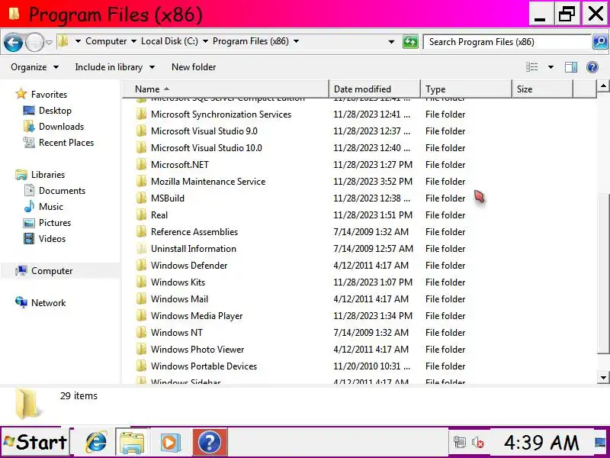Viewport: 610px width, 458px height.
Task: Select Windows Portable Devices name
Action: point(204,366)
